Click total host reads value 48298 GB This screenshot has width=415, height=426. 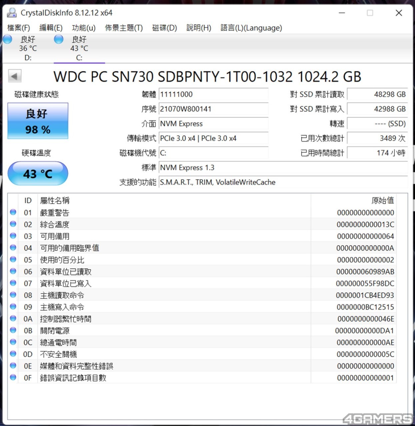point(378,95)
